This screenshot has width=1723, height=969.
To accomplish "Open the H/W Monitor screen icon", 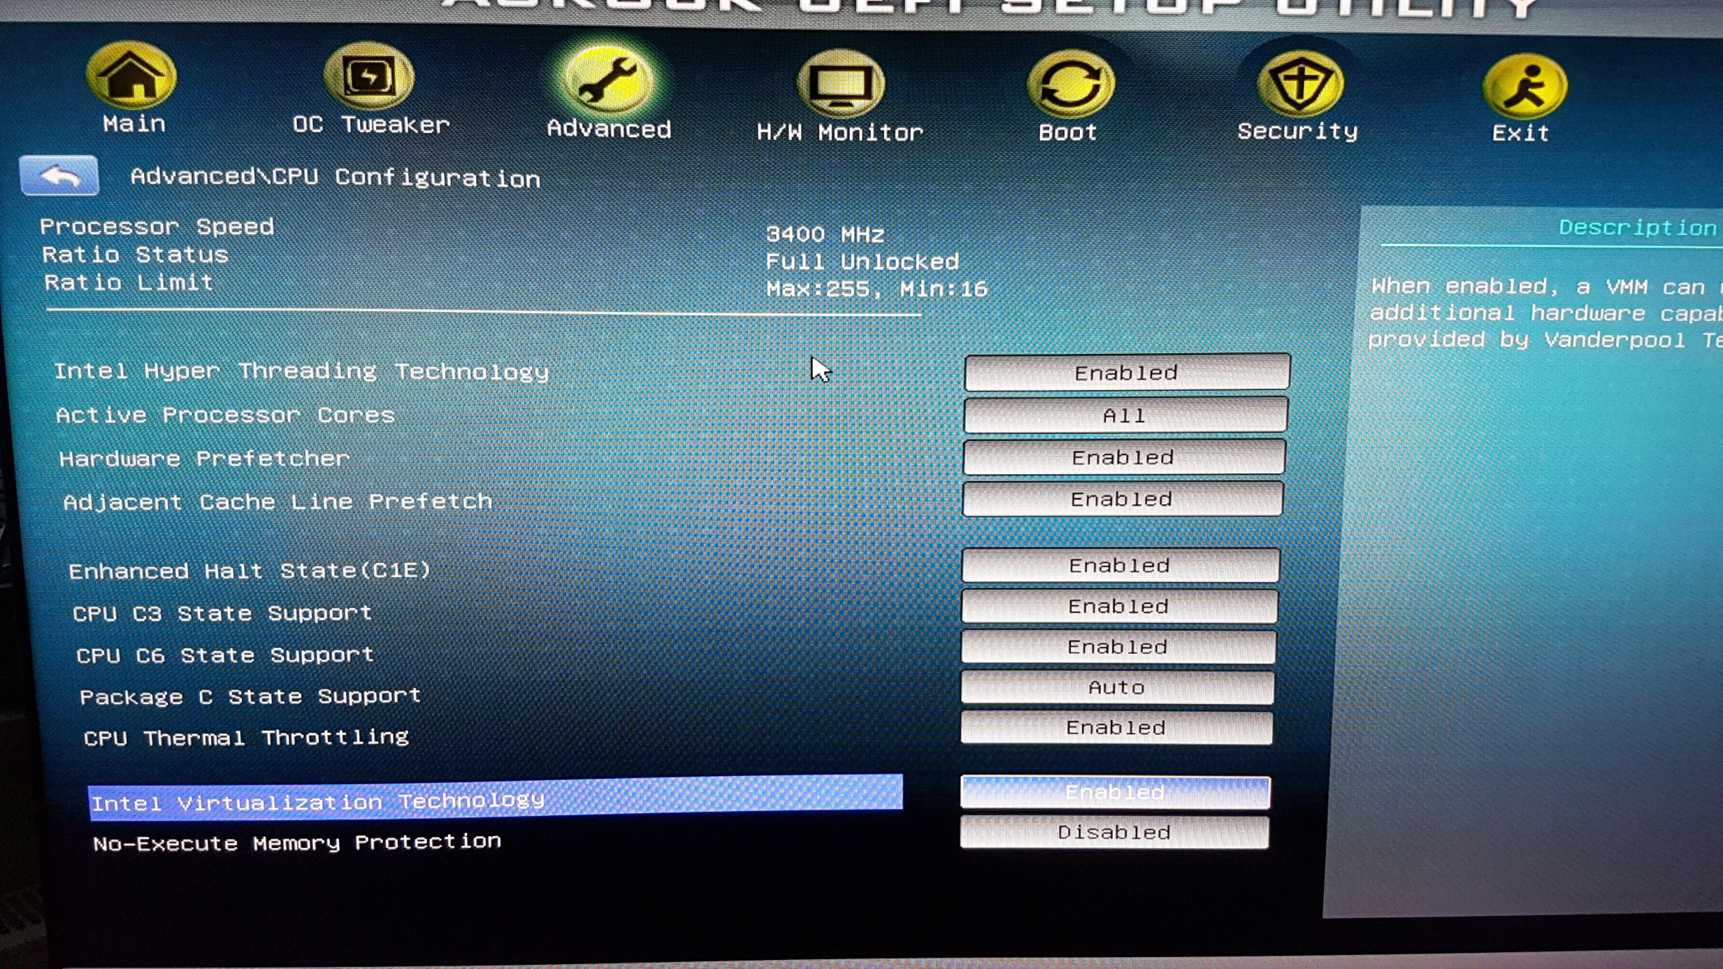I will [841, 84].
